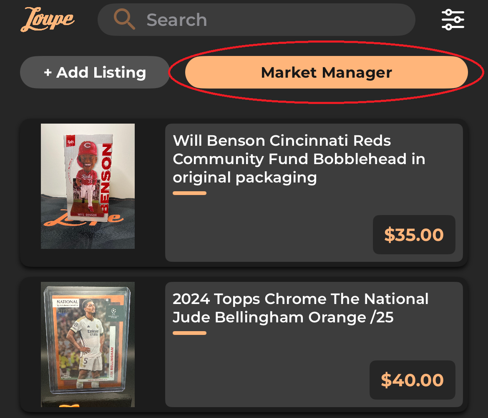Select the orange Loupe wordmark
This screenshot has height=418, width=488.
[x=47, y=19]
